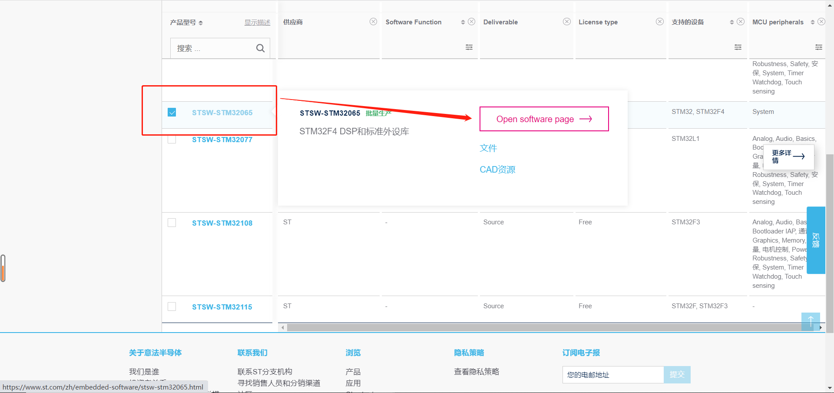Click the 联系我们 footer heading
Screen dimensions: 834x393
252,353
